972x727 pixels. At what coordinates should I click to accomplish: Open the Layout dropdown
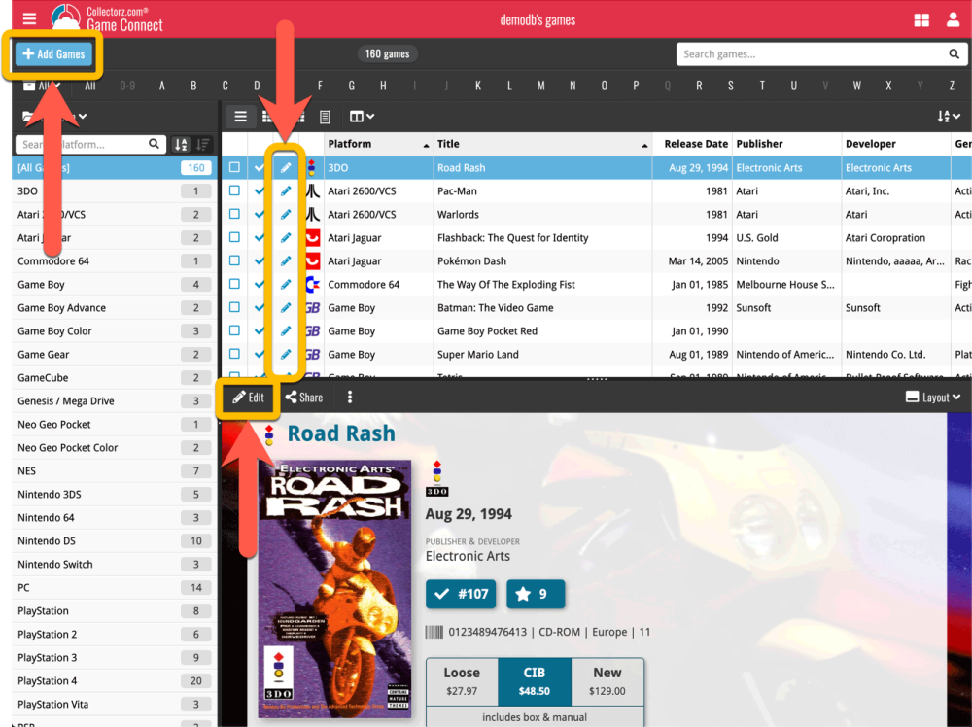933,398
